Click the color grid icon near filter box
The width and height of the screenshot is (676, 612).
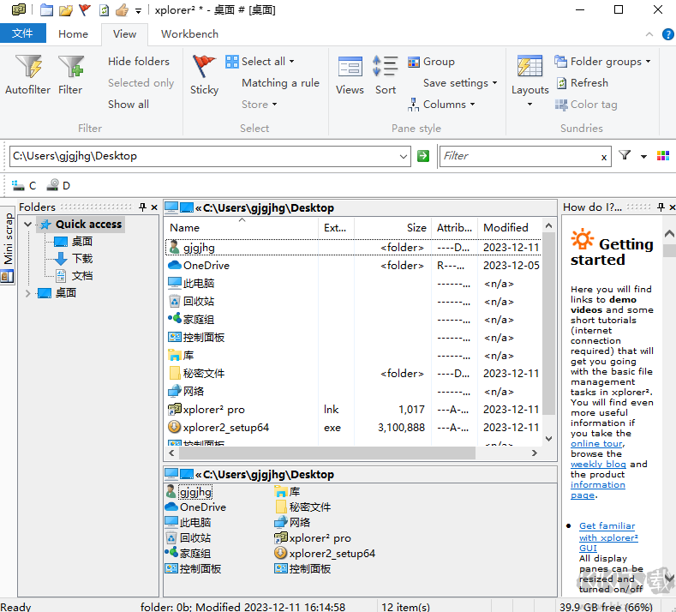(662, 156)
